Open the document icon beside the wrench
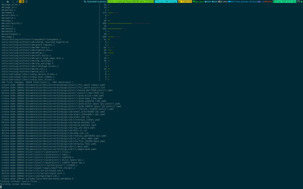 point(27,2)
